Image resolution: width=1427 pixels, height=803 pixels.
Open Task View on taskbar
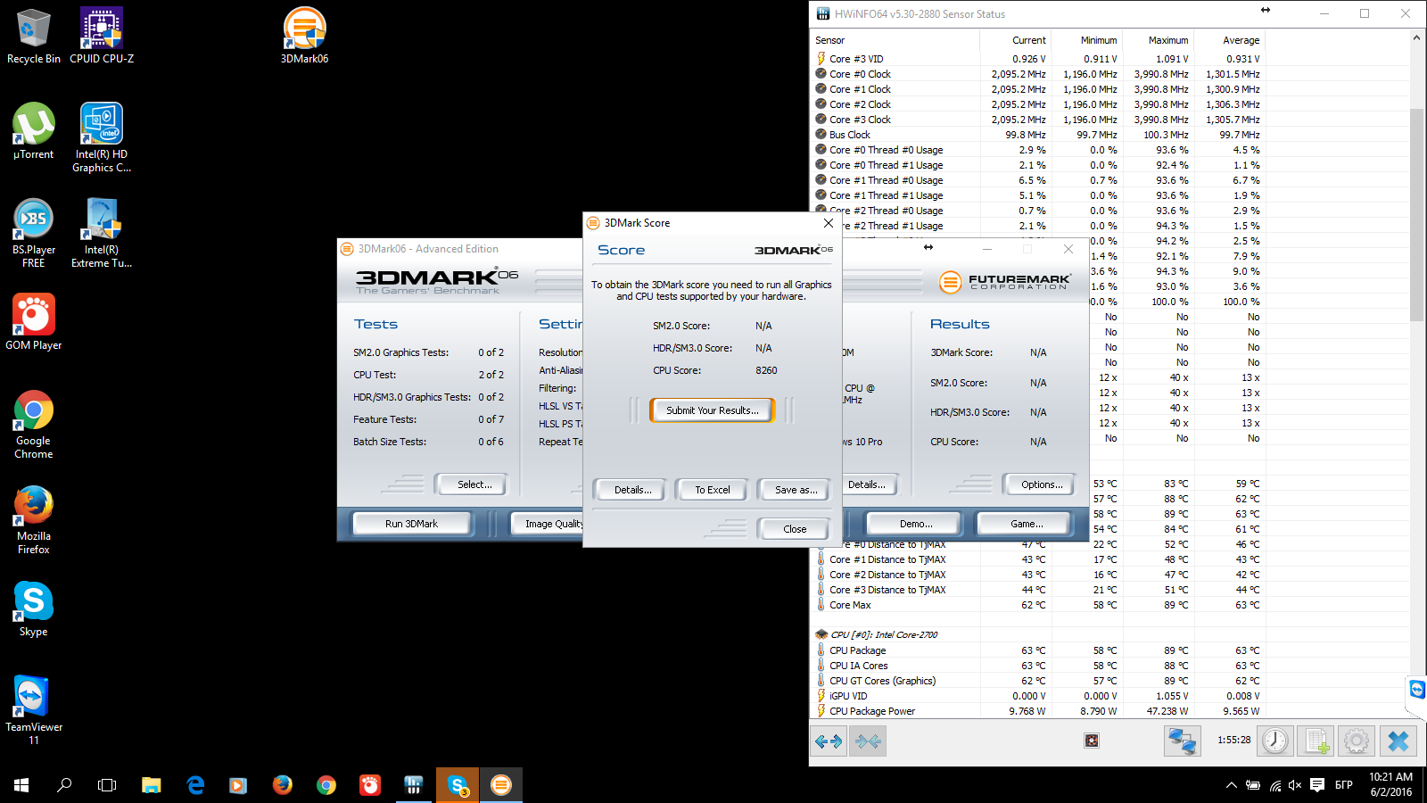tap(107, 785)
